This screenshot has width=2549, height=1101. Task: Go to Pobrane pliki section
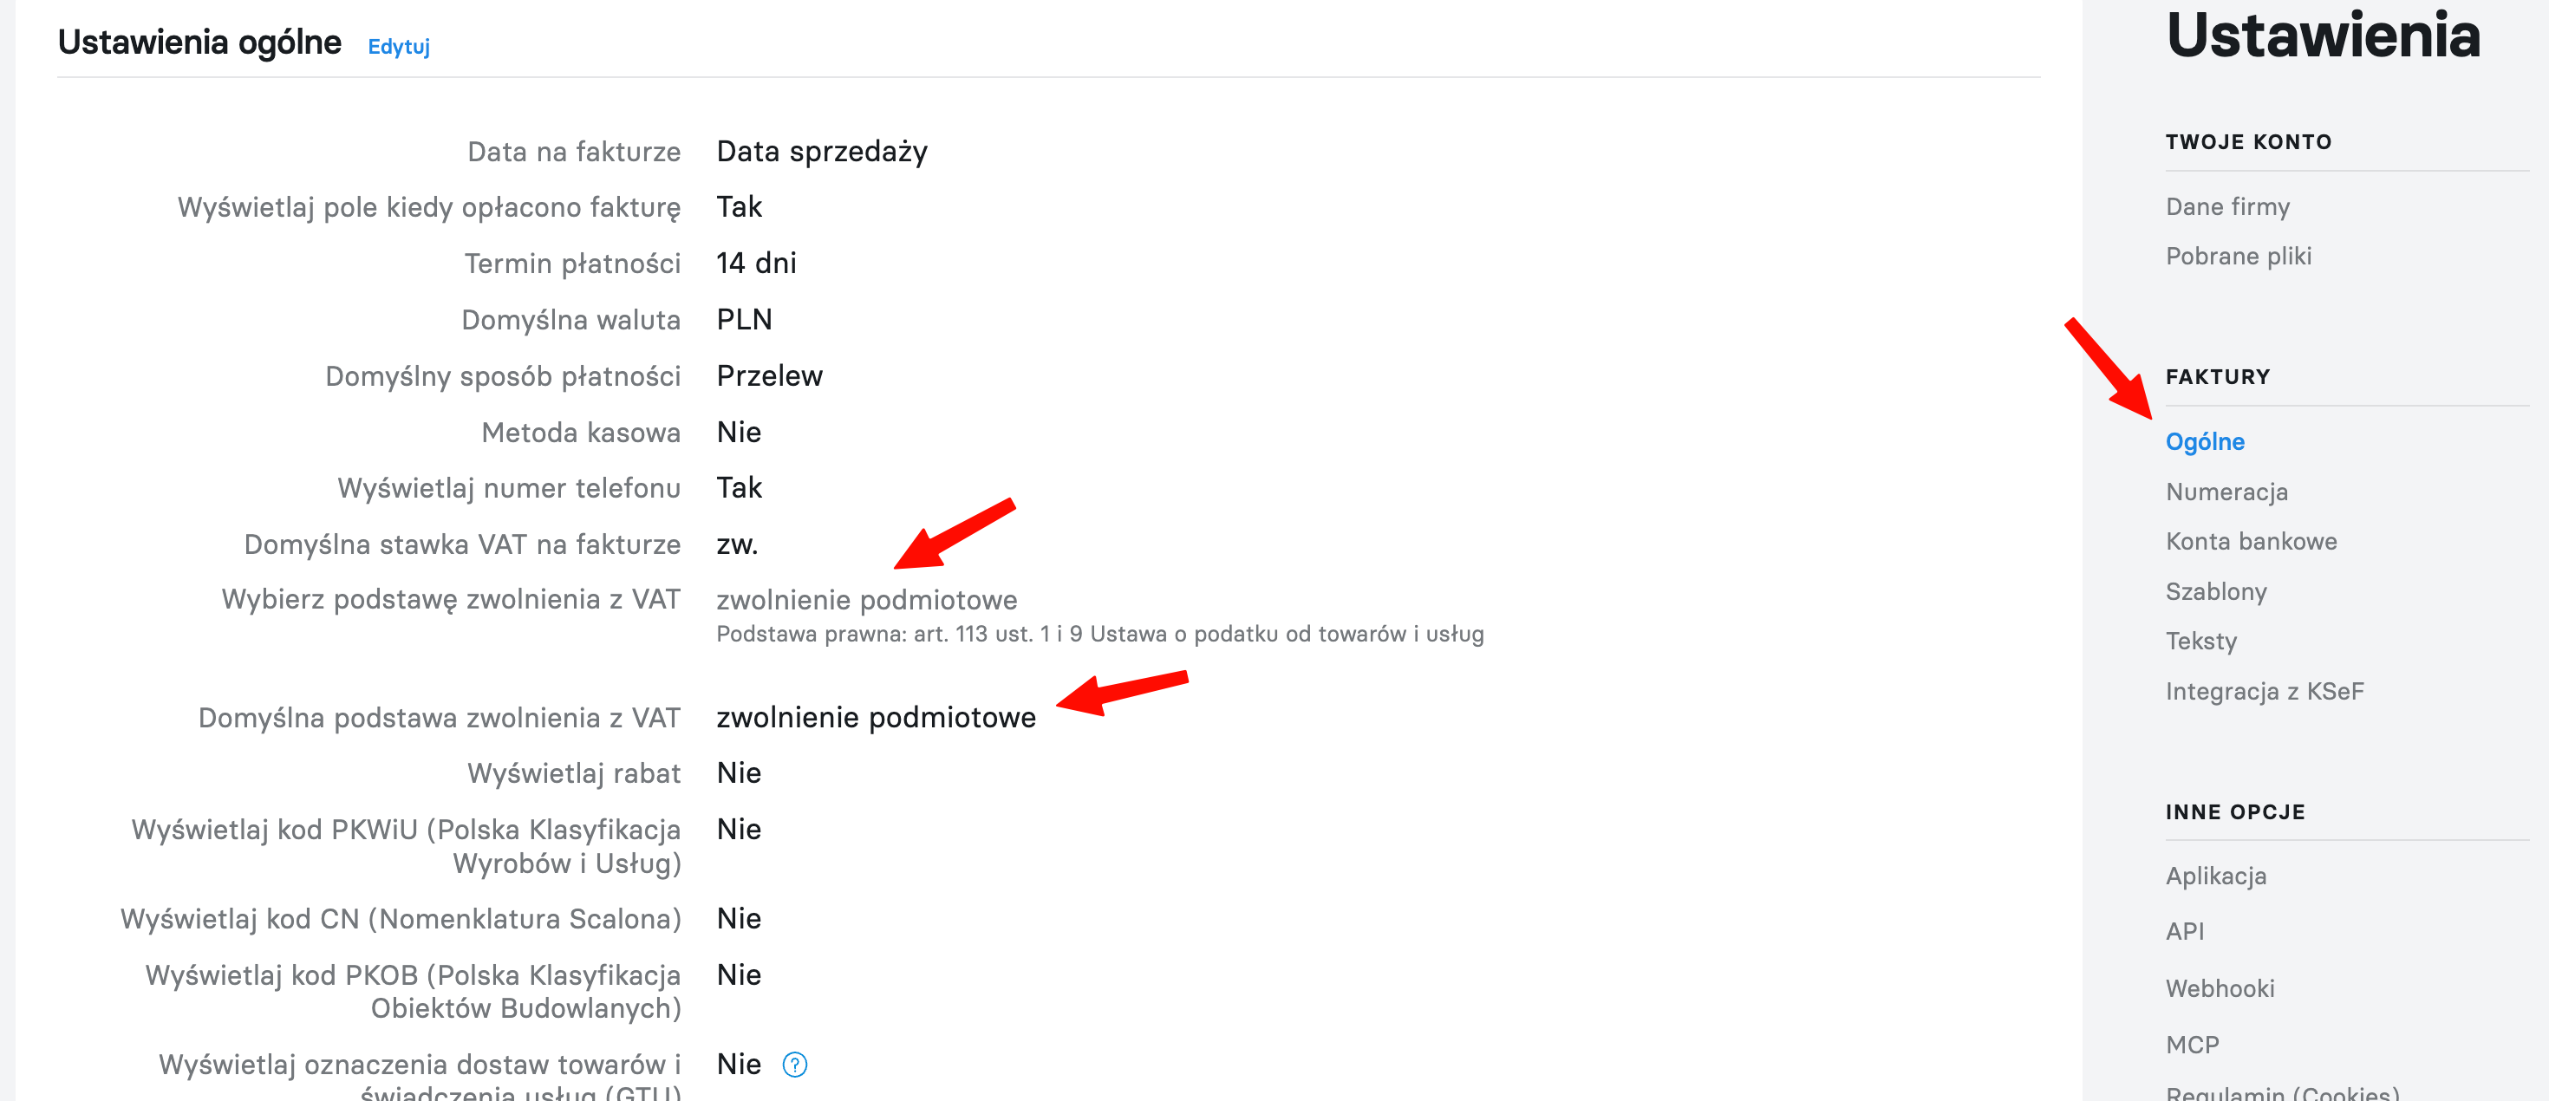[x=2239, y=257]
